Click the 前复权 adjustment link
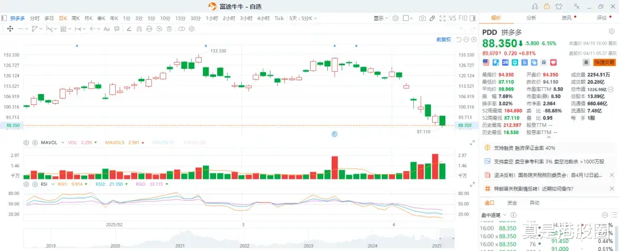This screenshot has height=251, width=619. point(443,40)
